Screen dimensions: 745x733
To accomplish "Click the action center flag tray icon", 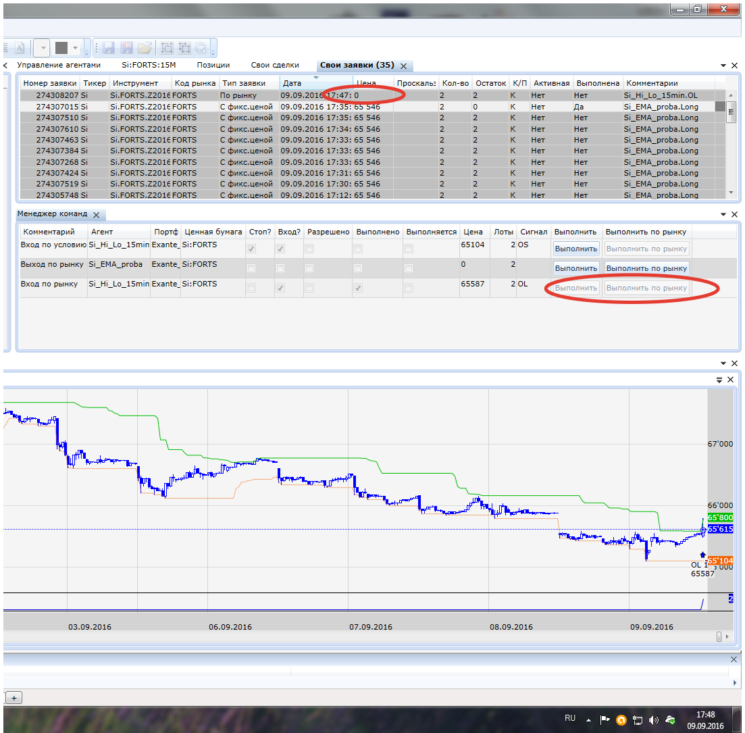I will pos(605,720).
